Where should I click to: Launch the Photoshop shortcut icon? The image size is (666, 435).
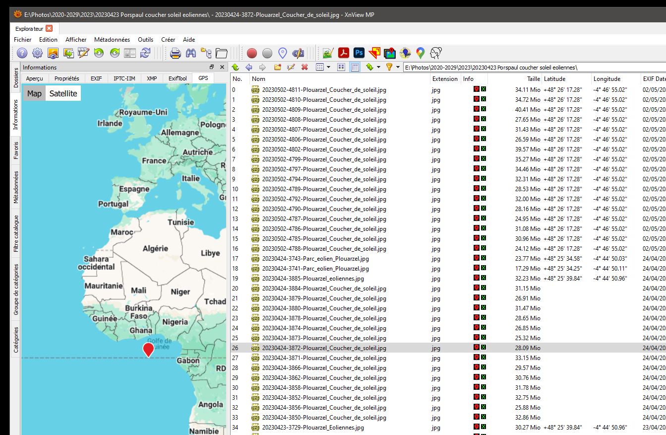pos(359,53)
